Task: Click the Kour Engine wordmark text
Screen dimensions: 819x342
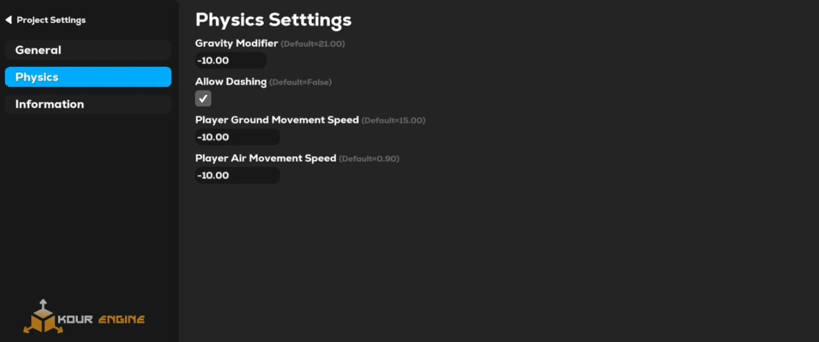Action: point(101,319)
